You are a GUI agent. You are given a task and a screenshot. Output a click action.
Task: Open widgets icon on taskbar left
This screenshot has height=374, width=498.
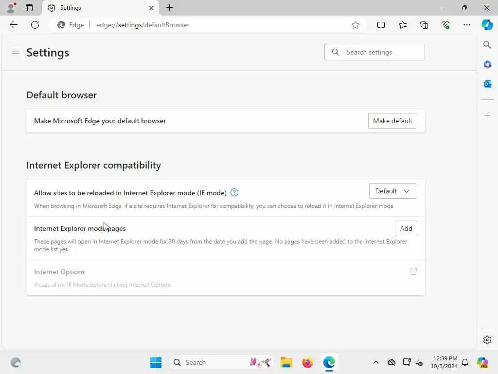pos(16,362)
